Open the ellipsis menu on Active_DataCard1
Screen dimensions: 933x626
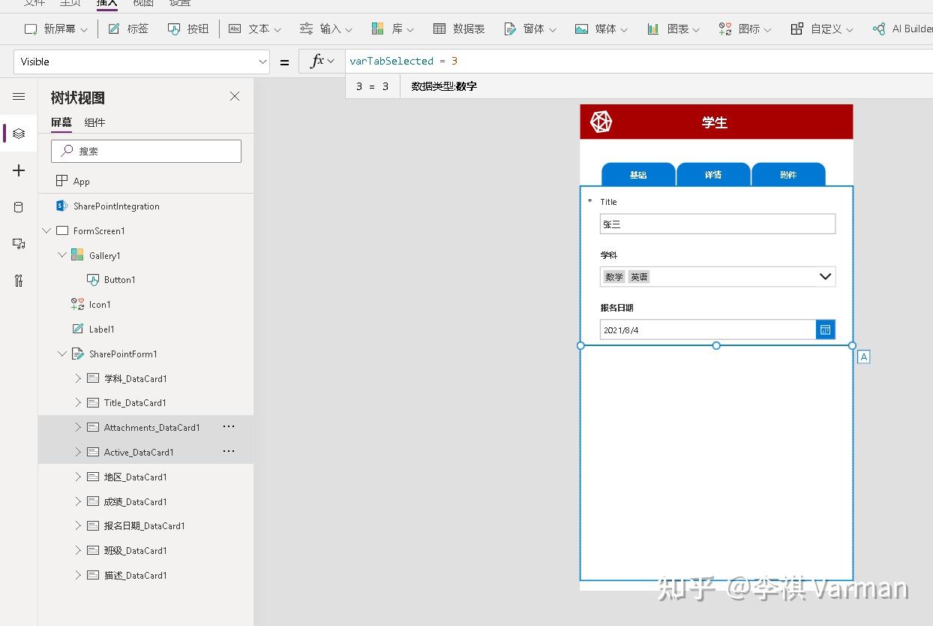pos(229,451)
